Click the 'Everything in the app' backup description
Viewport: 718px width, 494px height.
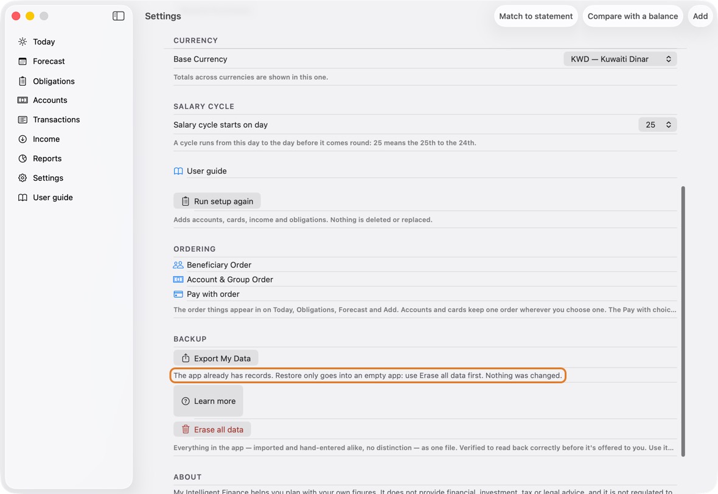coord(423,448)
